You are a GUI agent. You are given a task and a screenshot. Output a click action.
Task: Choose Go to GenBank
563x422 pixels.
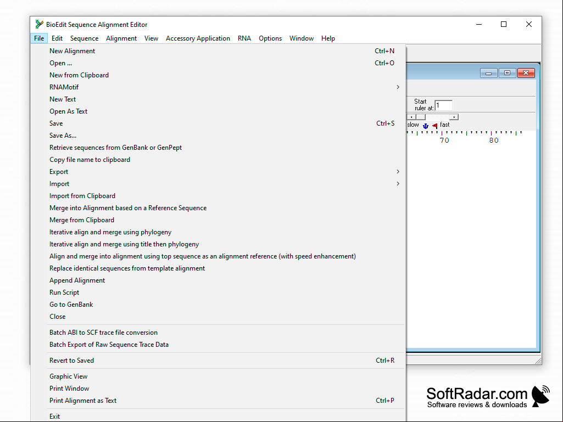point(218,305)
